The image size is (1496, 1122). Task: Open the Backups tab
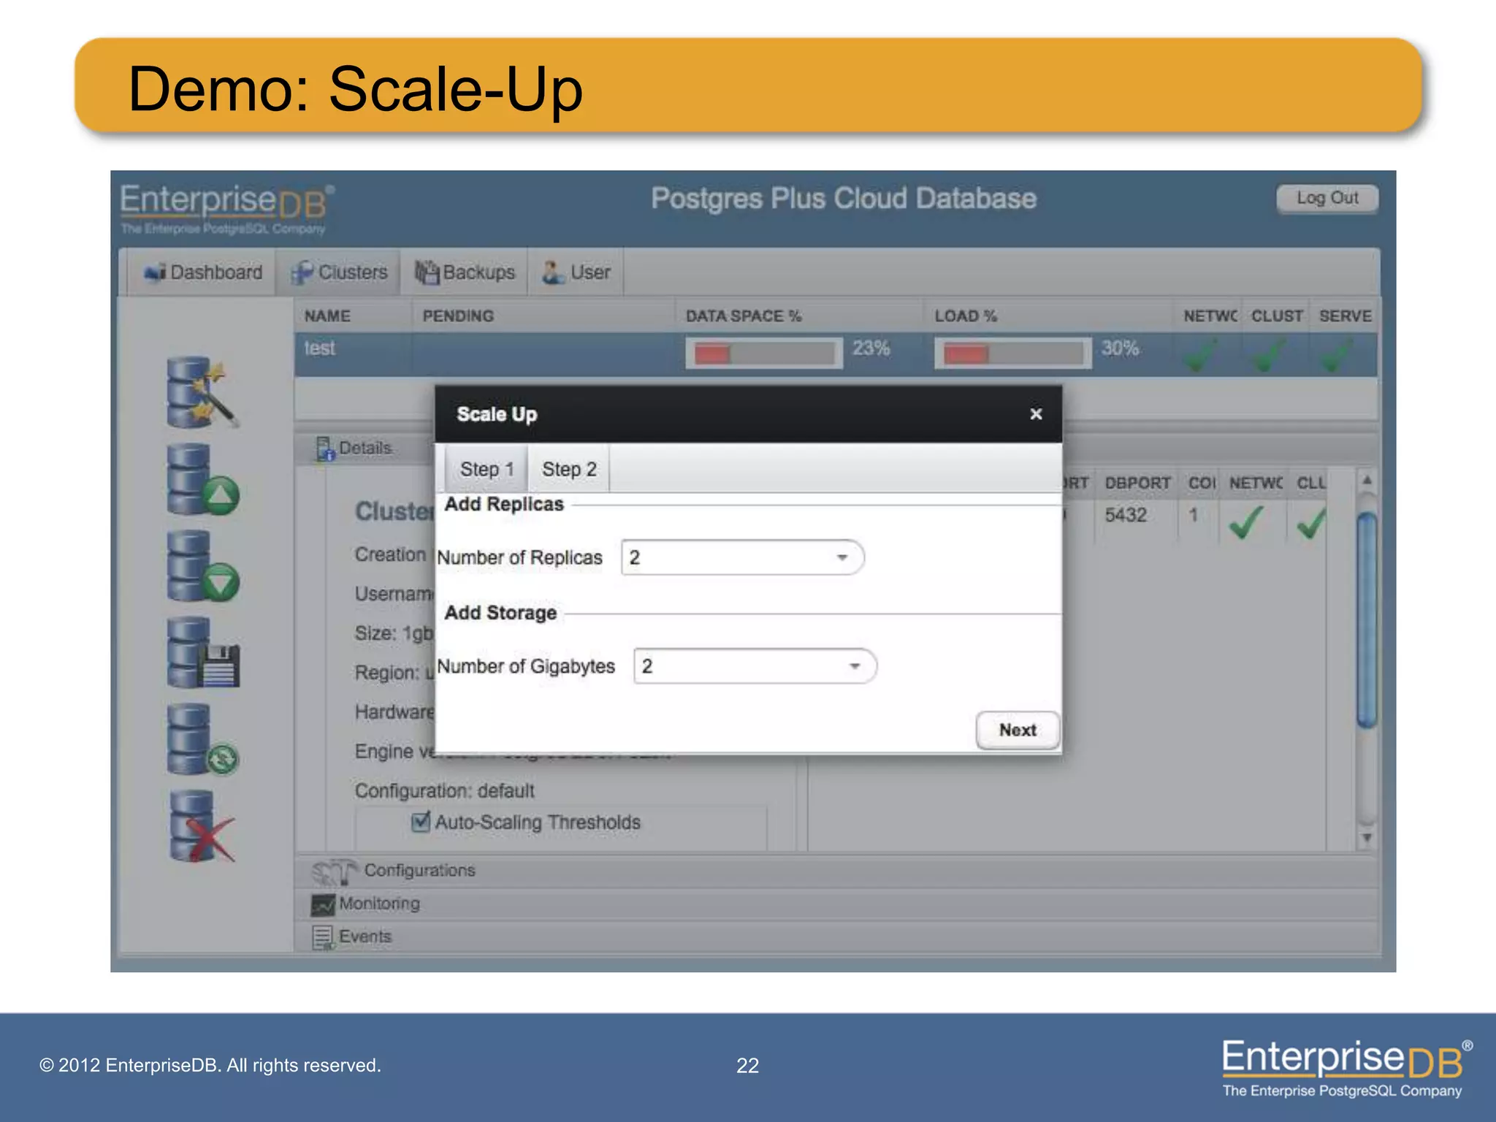(465, 272)
